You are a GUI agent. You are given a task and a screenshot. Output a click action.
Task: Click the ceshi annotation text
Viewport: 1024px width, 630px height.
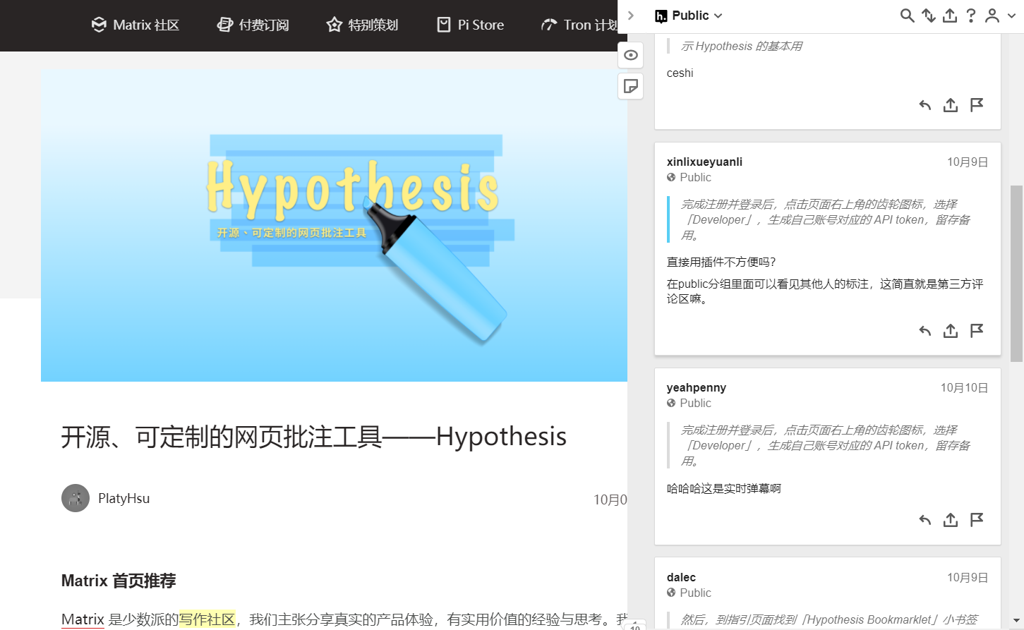coord(680,73)
